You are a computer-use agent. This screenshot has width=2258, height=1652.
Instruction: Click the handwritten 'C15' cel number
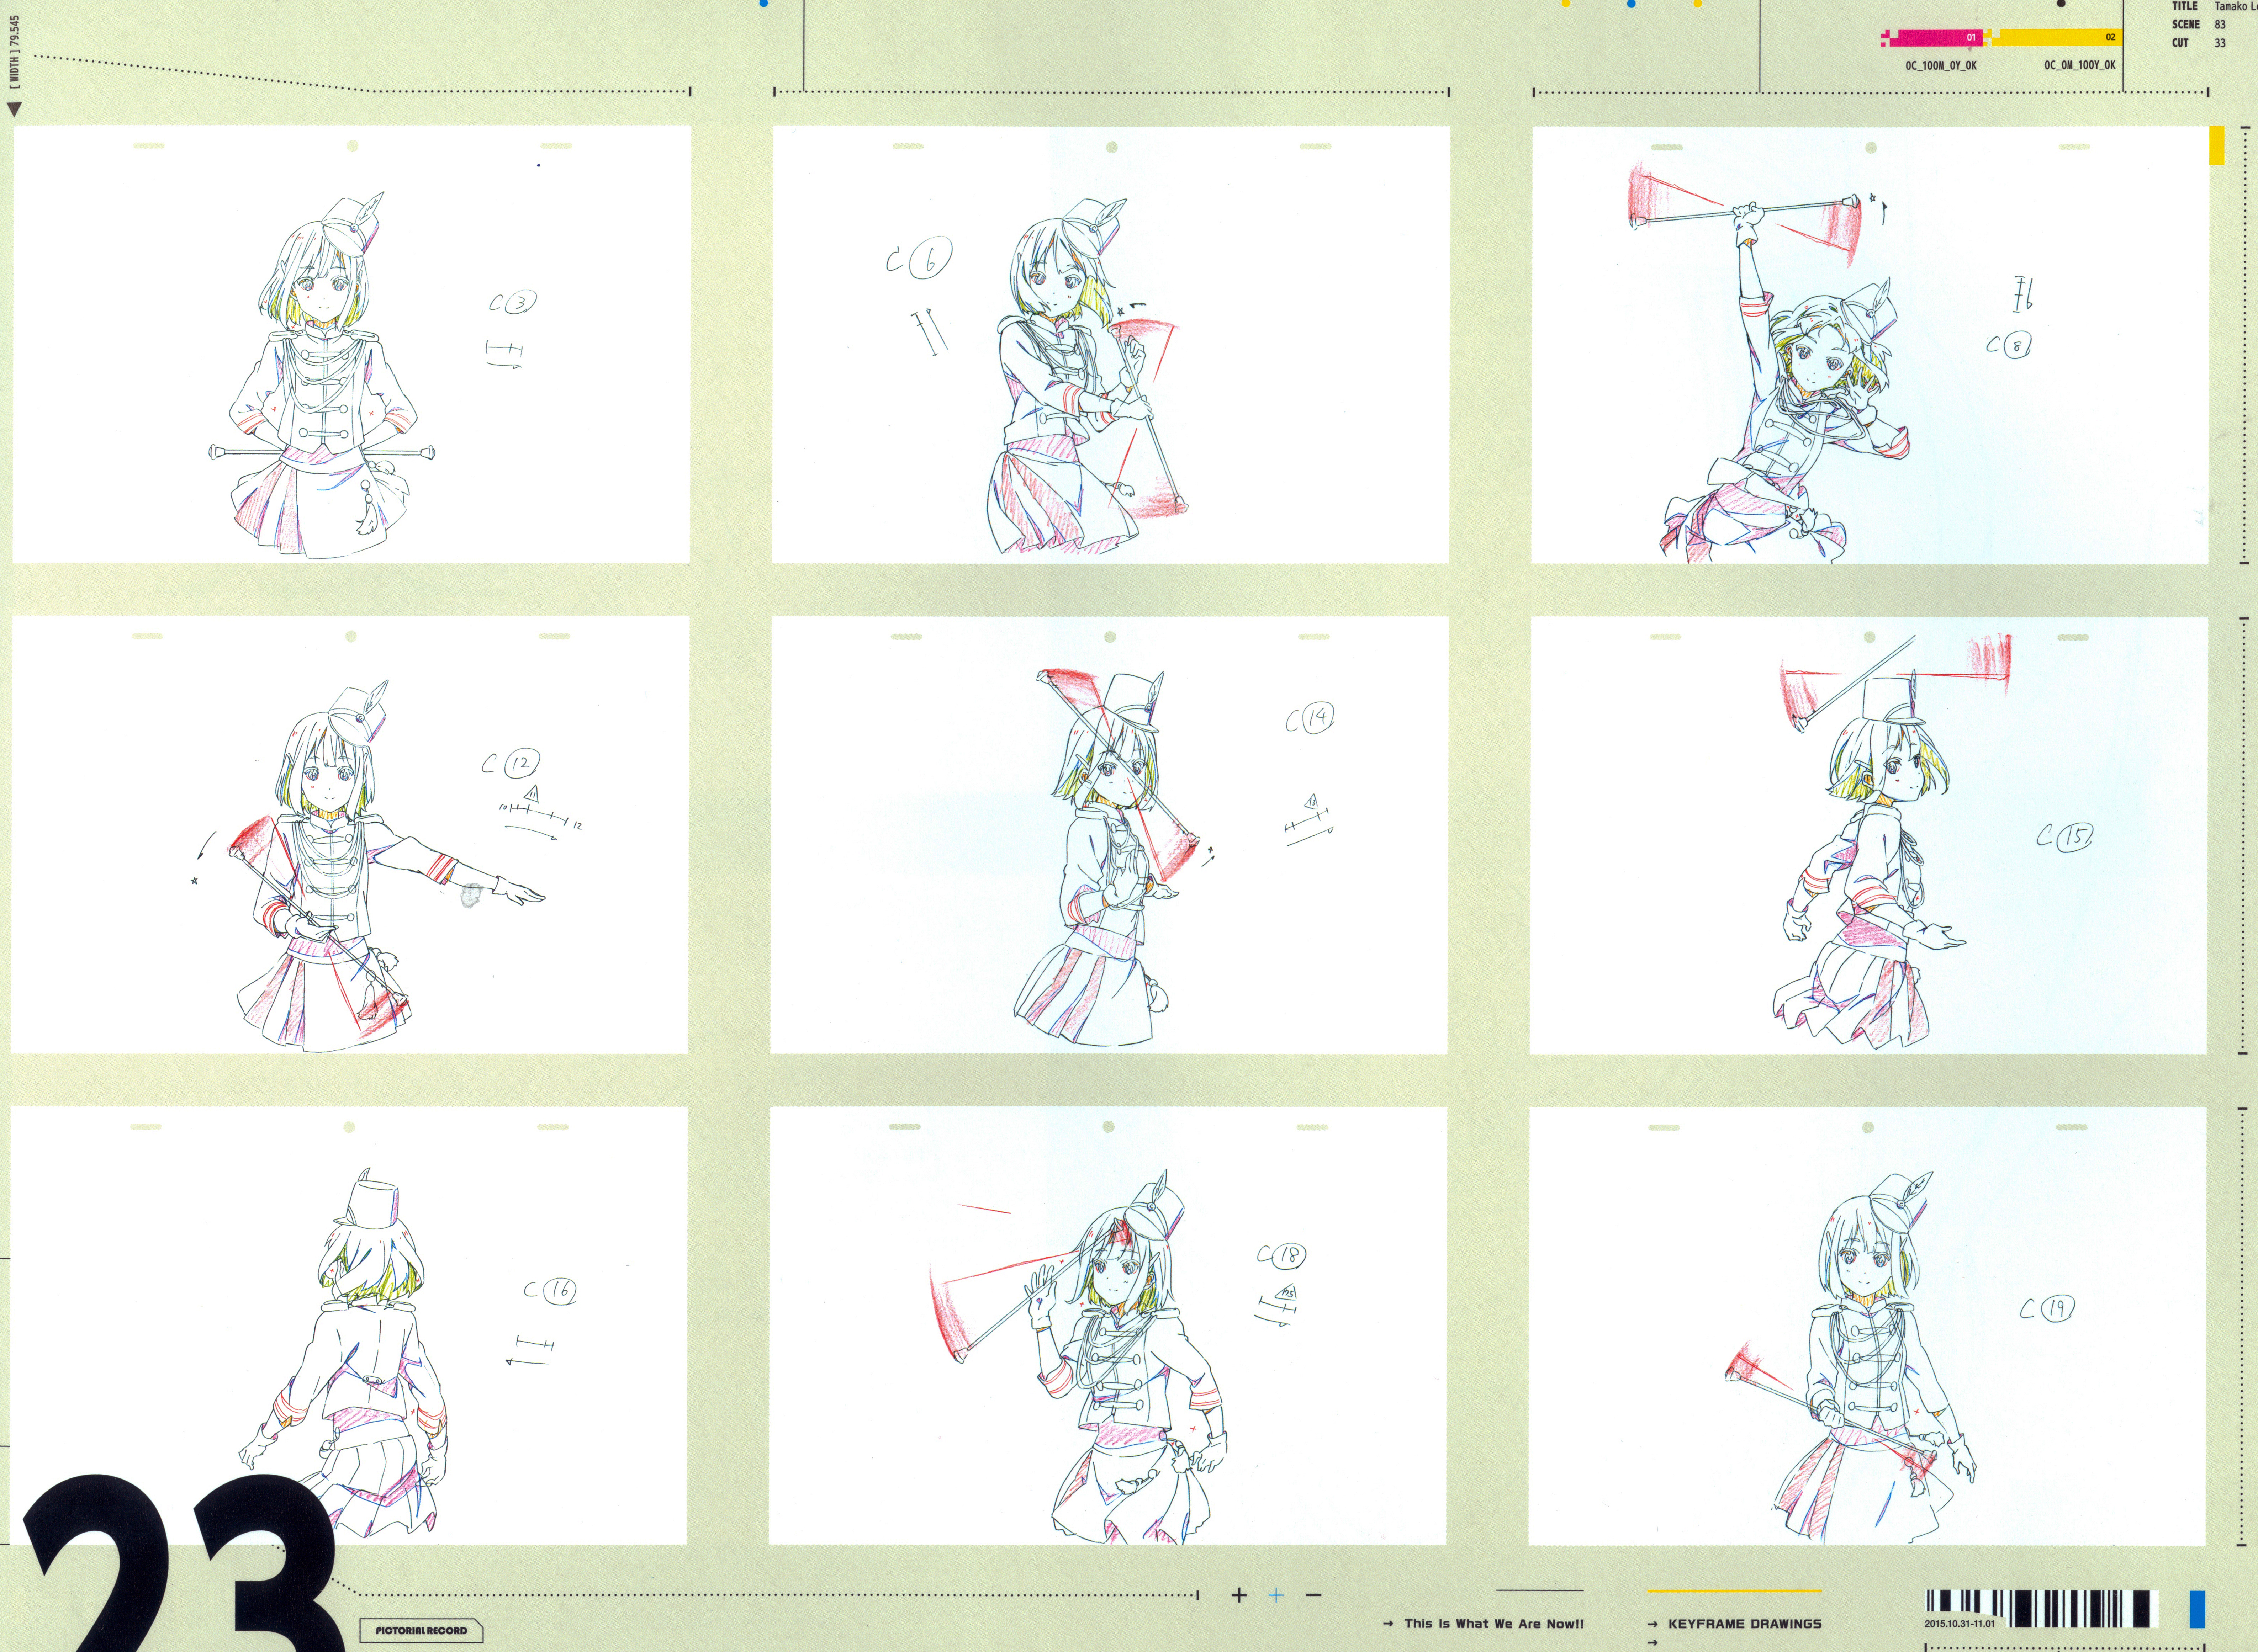point(2065,836)
